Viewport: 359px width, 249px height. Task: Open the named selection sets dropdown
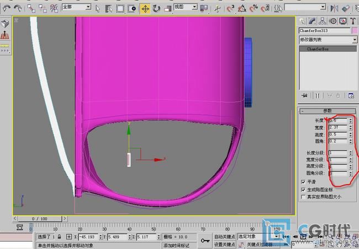tap(305, 7)
